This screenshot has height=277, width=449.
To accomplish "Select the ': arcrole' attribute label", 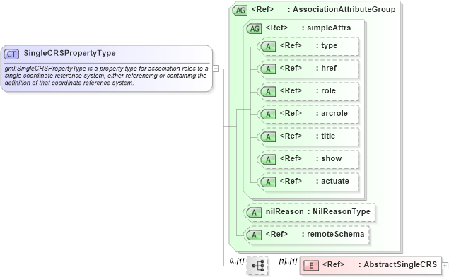I will click(x=332, y=113).
